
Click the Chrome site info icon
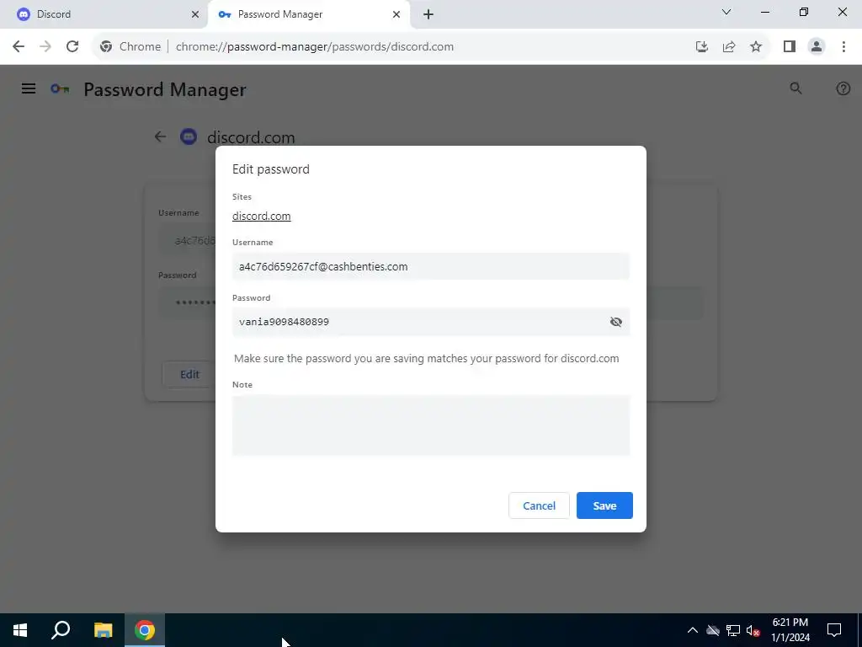click(106, 47)
